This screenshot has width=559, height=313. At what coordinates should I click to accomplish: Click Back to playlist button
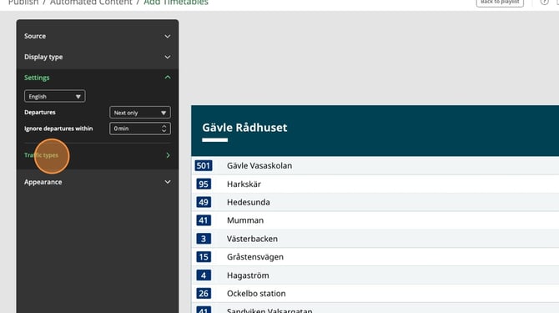[x=500, y=3]
